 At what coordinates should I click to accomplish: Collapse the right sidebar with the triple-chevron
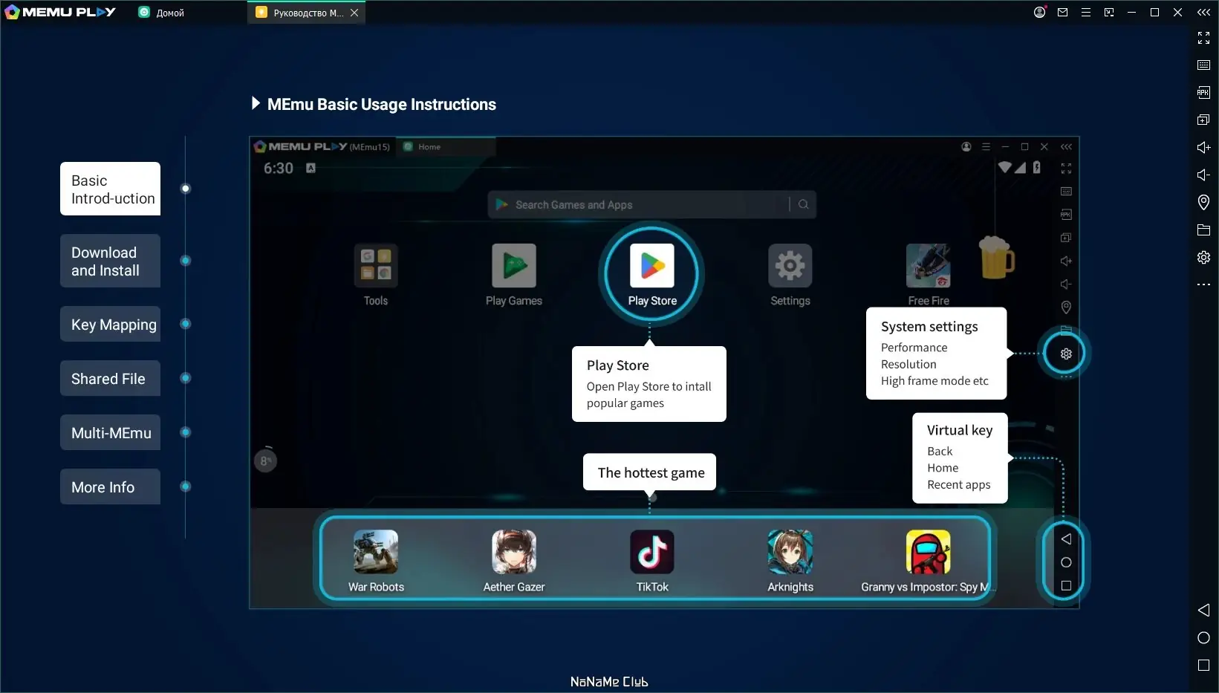[1203, 13]
